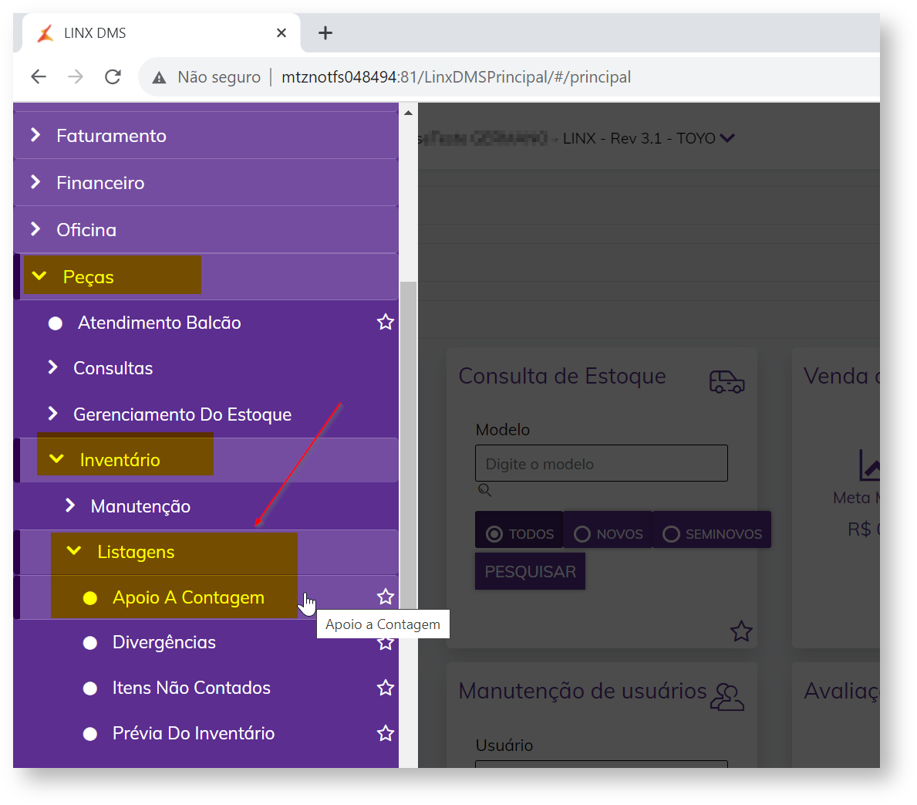Star the Apoio A Contagem menu entry
The image size is (917, 805).
pos(386,597)
